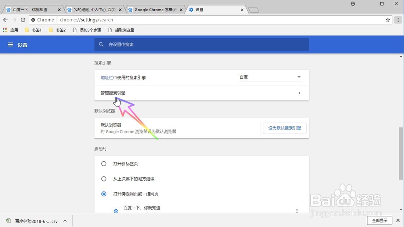The image size is (404, 227).
Task: Click the chrome://settings/search address bar
Action: [x=210, y=20]
